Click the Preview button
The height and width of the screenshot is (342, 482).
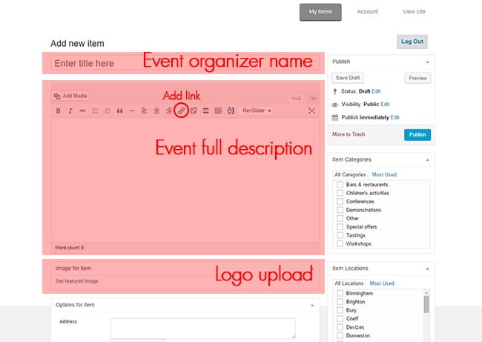point(417,79)
